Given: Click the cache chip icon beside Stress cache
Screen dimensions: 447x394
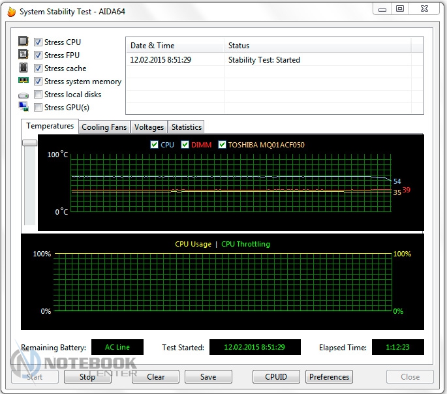Looking at the screenshot, I should 23,68.
